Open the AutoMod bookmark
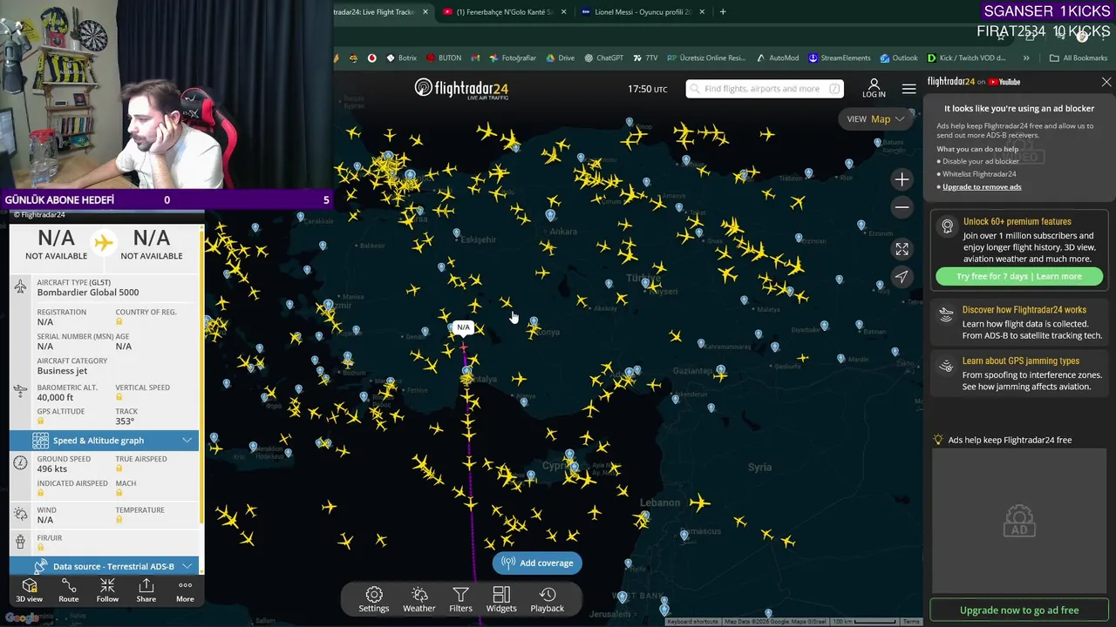 point(777,58)
